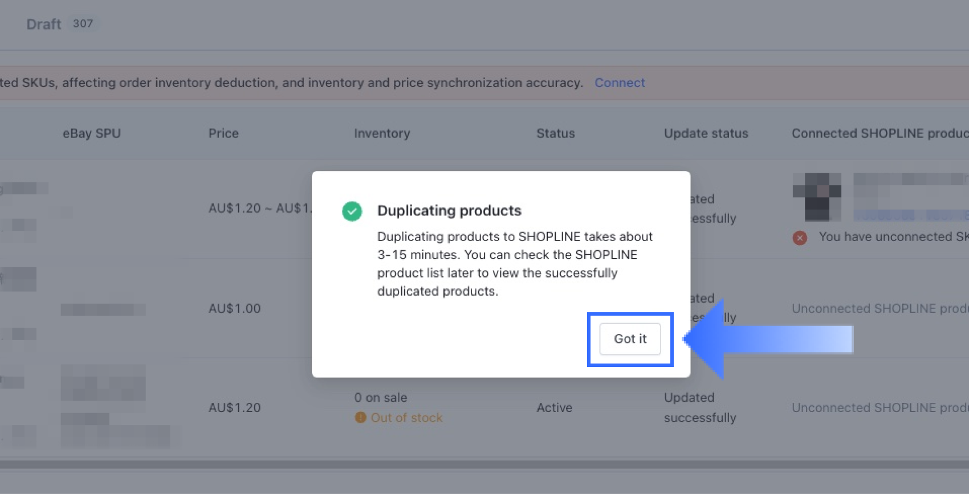Image resolution: width=969 pixels, height=494 pixels.
Task: Click the Status column header
Action: coord(555,133)
